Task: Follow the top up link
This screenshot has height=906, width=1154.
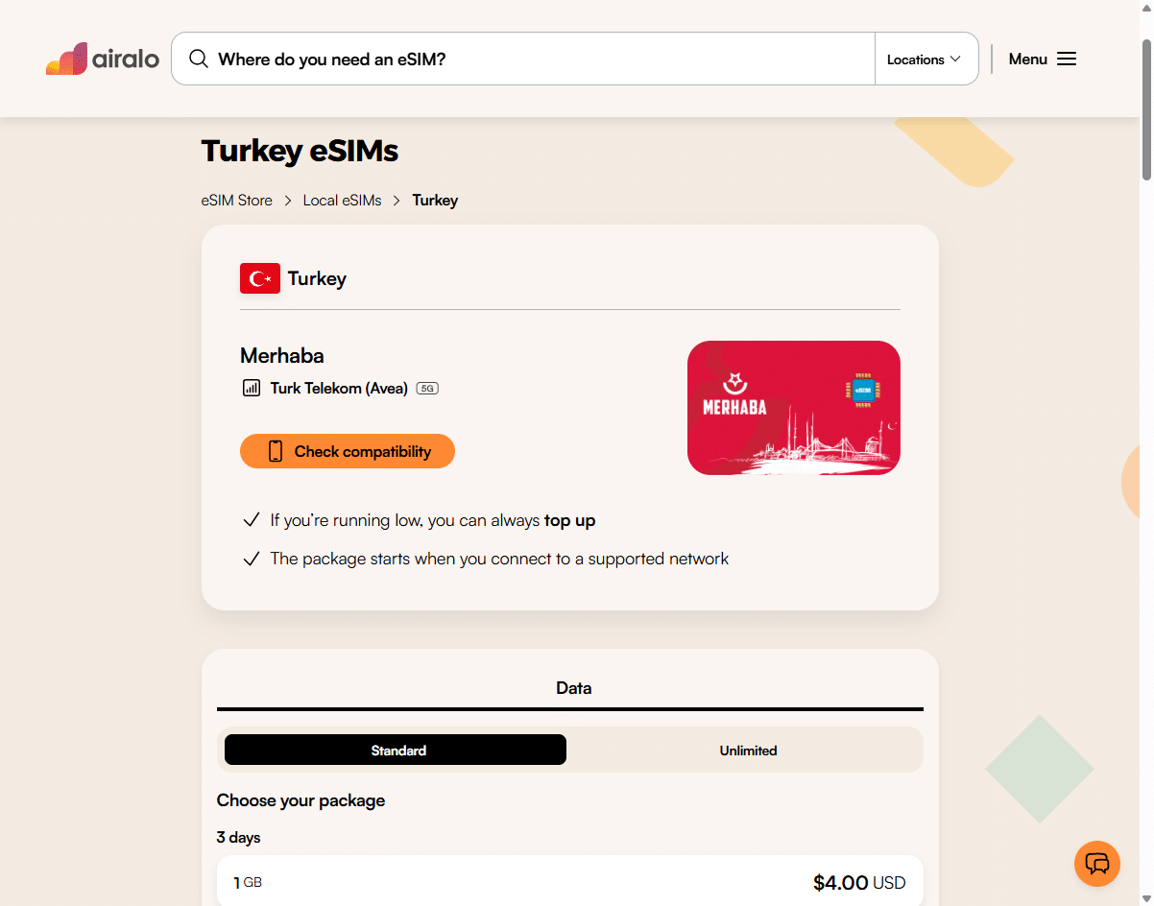Action: tap(571, 519)
